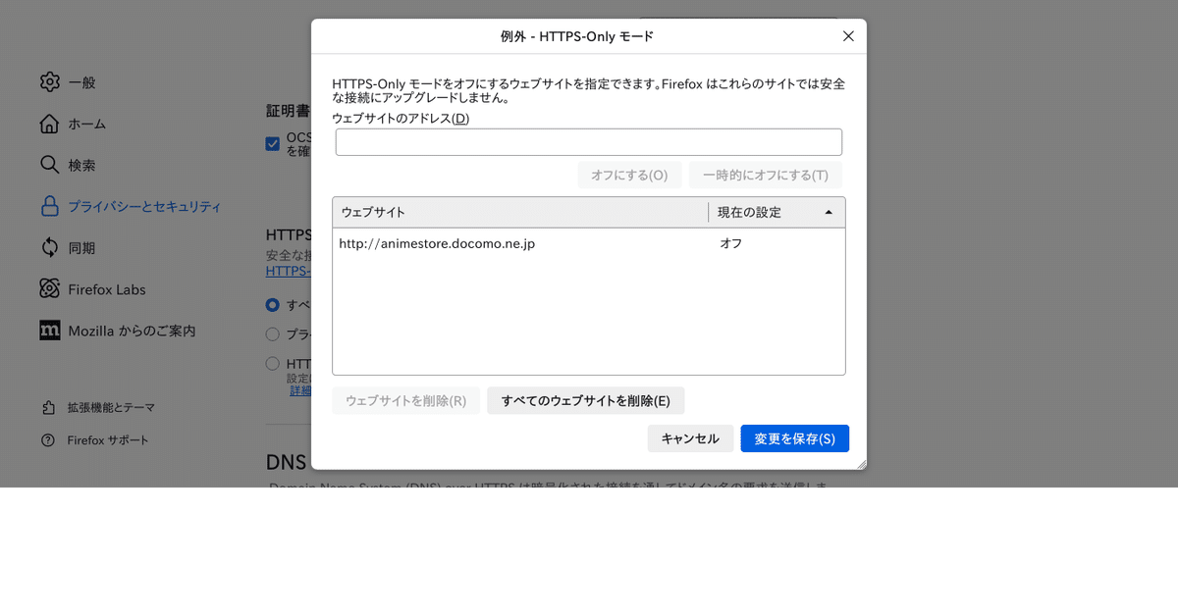Focus the website address input field
The width and height of the screenshot is (1178, 615).
point(589,142)
